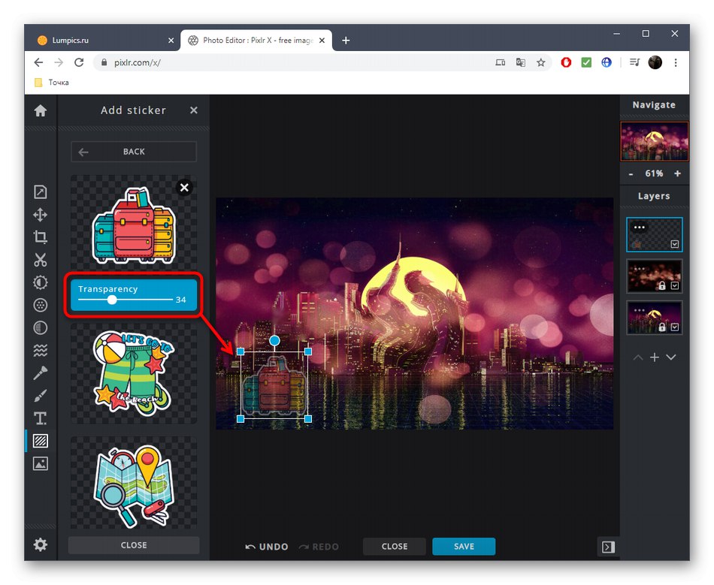Viewport: 714px width, 585px height.
Task: Select the Add element sticker tool
Action: click(40, 441)
